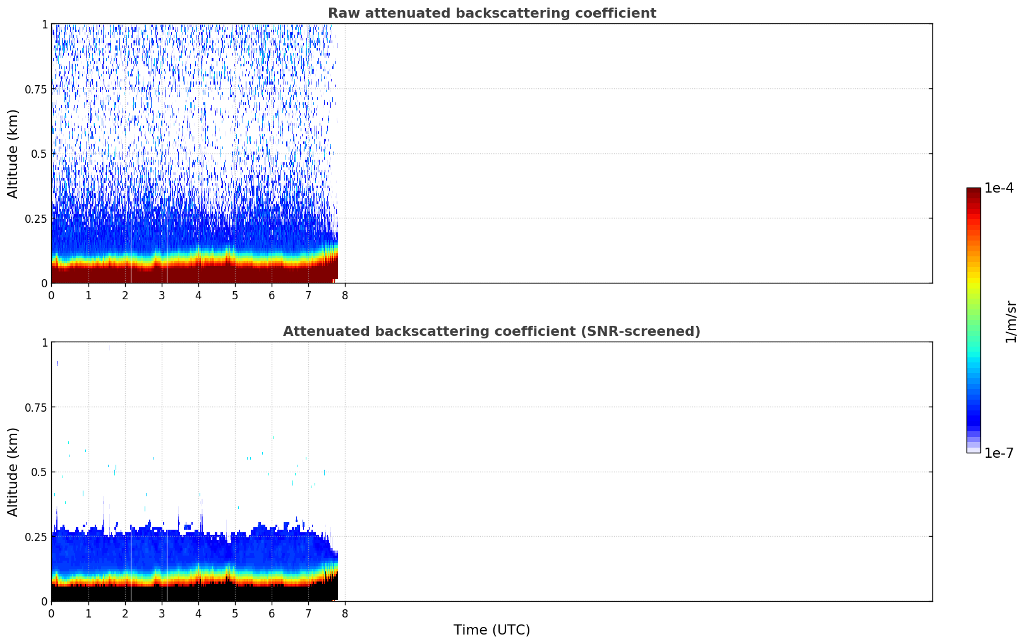
Task: Click "Altitude (km)" label of the SNR-screened plot
Action: coord(13,472)
